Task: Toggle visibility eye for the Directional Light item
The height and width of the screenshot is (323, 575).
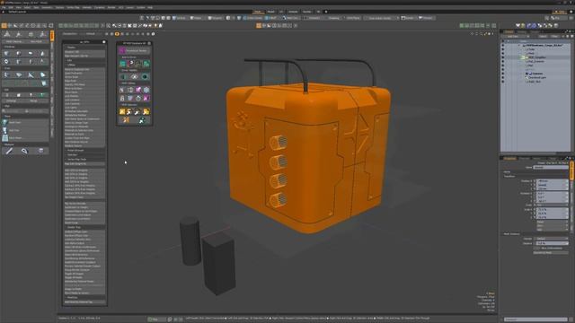Action: point(503,78)
